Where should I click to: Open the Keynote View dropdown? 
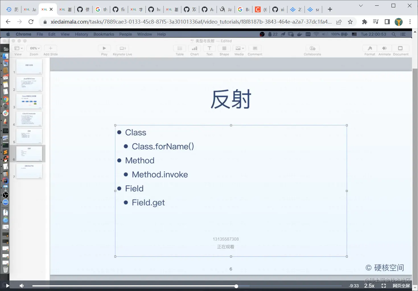[18, 48]
